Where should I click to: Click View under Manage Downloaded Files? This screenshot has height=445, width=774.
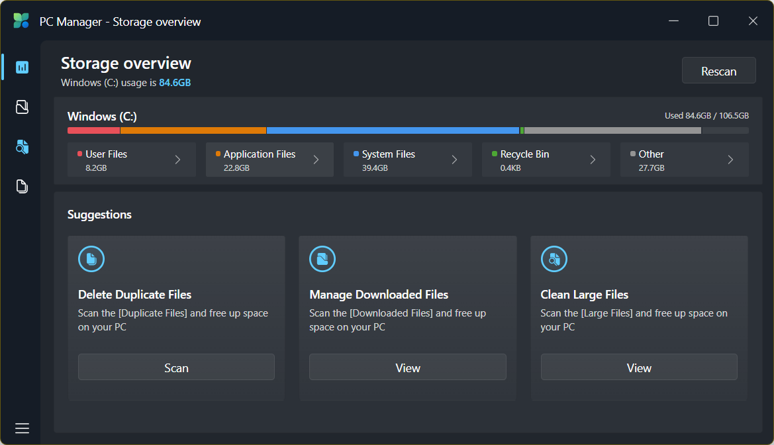pos(407,367)
